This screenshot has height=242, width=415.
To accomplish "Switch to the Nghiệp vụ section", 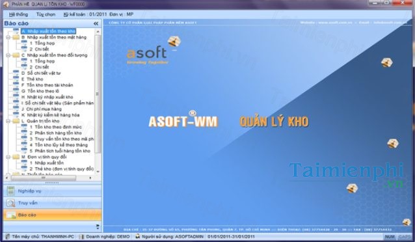I will (53, 191).
